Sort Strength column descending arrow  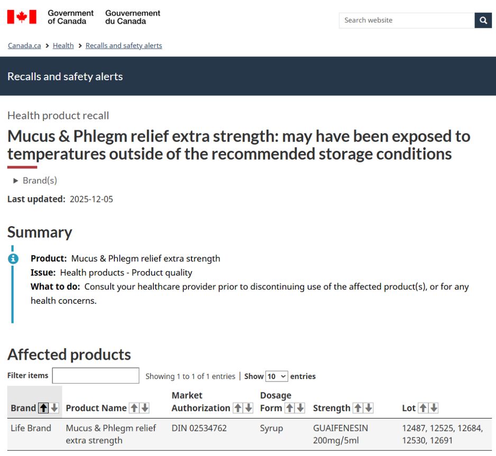pyautogui.click(x=369, y=408)
